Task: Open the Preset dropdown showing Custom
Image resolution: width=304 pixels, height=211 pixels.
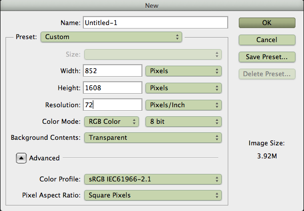Action: click(111, 37)
